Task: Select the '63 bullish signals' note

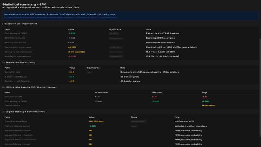Action: pyautogui.click(x=130, y=77)
